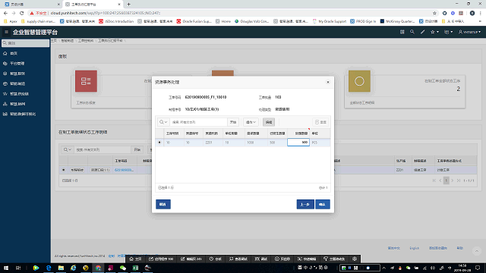
Task: Open Application 100 in developer toolbar
Action: click(161, 259)
